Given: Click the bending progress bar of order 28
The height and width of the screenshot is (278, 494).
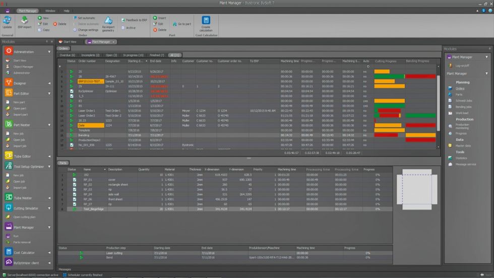Looking at the screenshot, I should pyautogui.click(x=420, y=76).
